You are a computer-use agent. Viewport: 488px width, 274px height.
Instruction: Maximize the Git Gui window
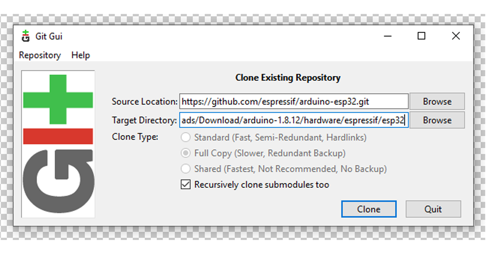pos(421,36)
